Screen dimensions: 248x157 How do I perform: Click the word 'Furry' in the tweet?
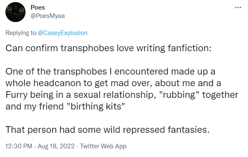pyautogui.click(x=16, y=95)
